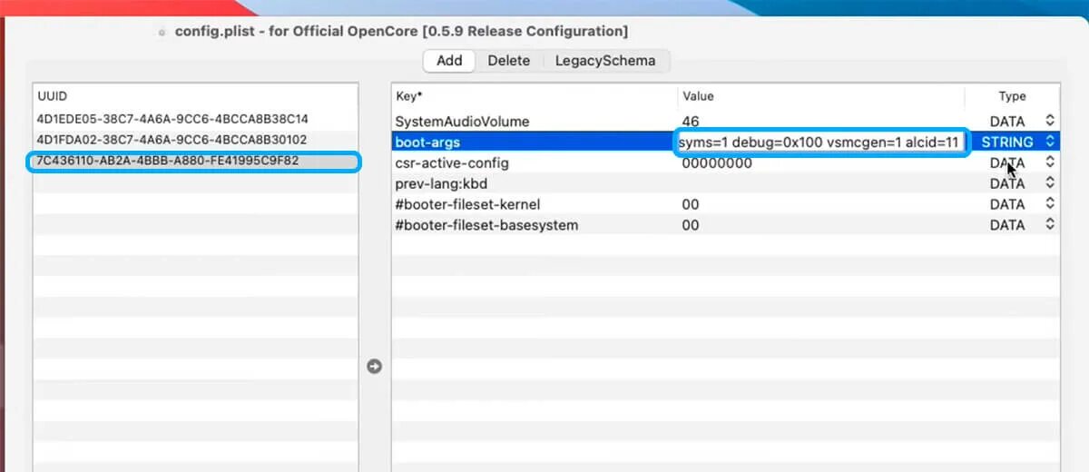Open type dropdown for csr-active-config row

(1050, 162)
